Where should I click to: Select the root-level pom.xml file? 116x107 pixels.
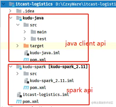tap(31, 101)
